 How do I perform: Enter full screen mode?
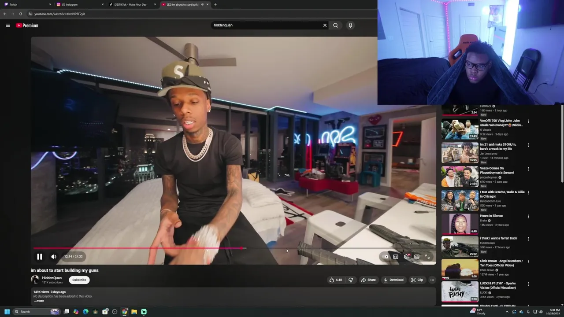point(427,257)
